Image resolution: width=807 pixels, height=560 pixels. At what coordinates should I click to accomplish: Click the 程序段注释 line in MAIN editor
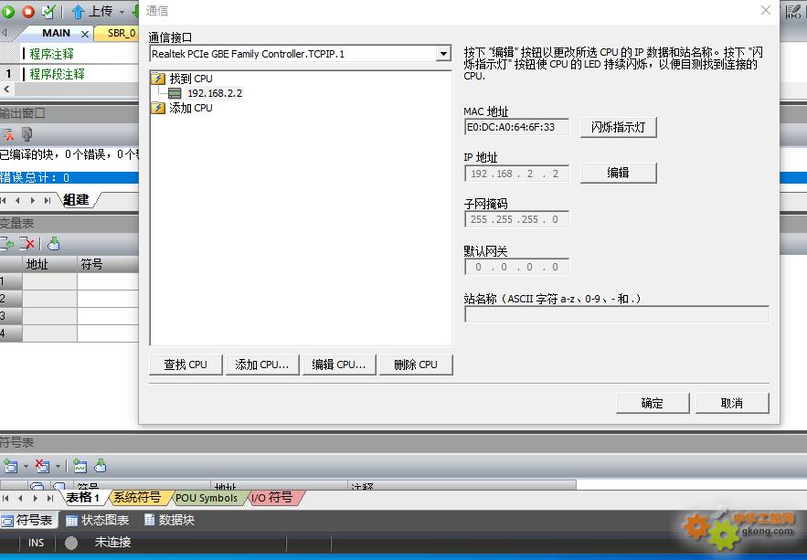tap(57, 74)
